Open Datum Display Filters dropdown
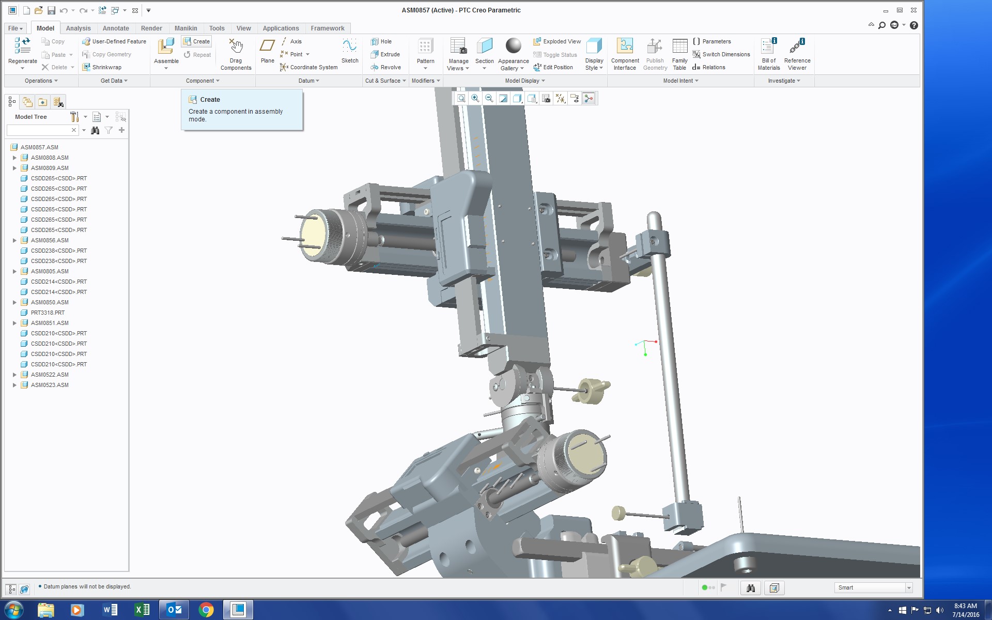The image size is (992, 620). (x=561, y=98)
